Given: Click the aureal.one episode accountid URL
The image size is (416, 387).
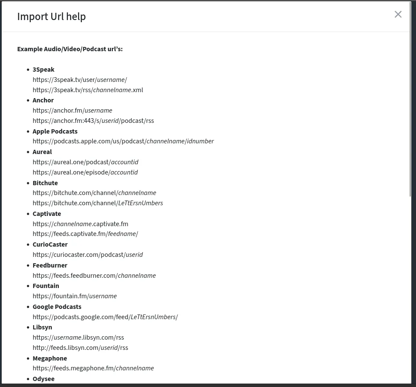Looking at the screenshot, I should coord(85,172).
